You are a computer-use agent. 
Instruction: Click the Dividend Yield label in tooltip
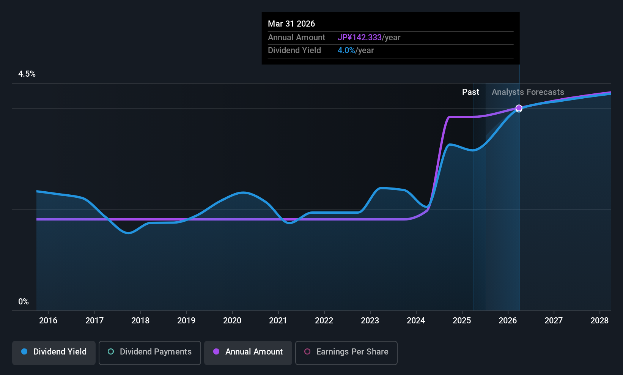pyautogui.click(x=294, y=50)
